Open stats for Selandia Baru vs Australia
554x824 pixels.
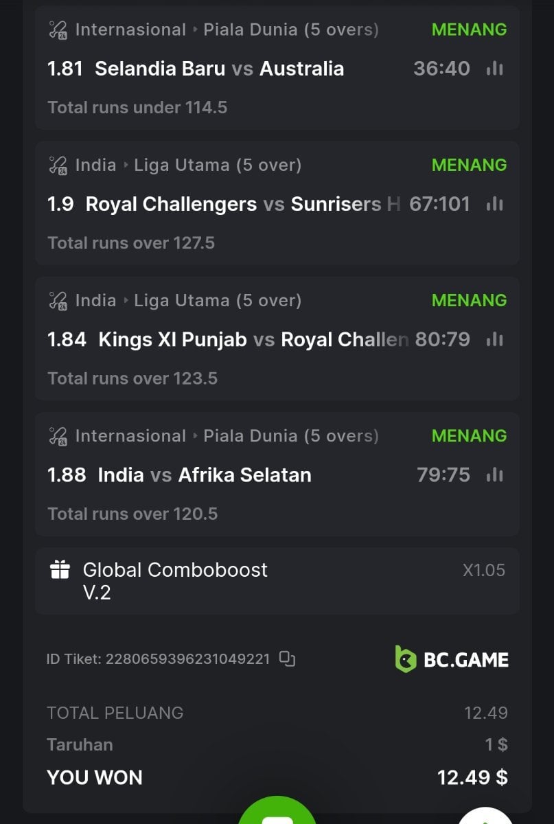tap(494, 69)
